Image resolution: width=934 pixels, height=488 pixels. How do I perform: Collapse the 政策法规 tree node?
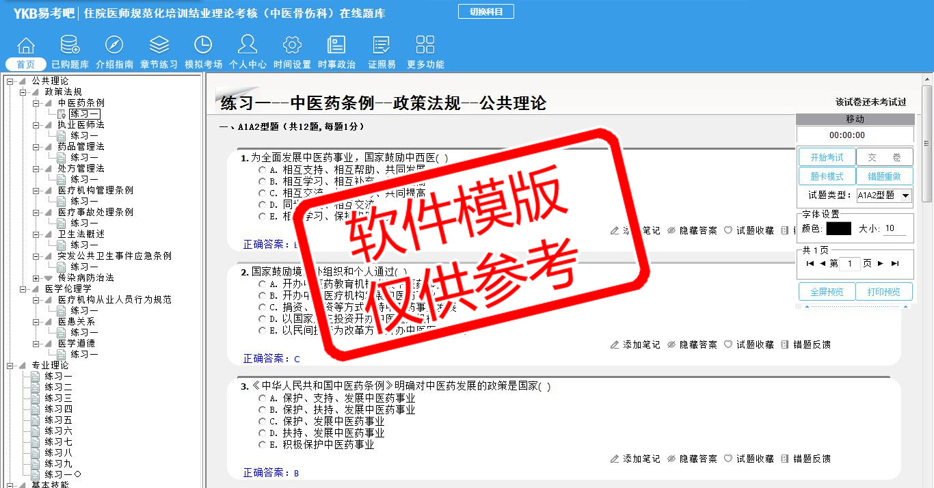tap(23, 92)
